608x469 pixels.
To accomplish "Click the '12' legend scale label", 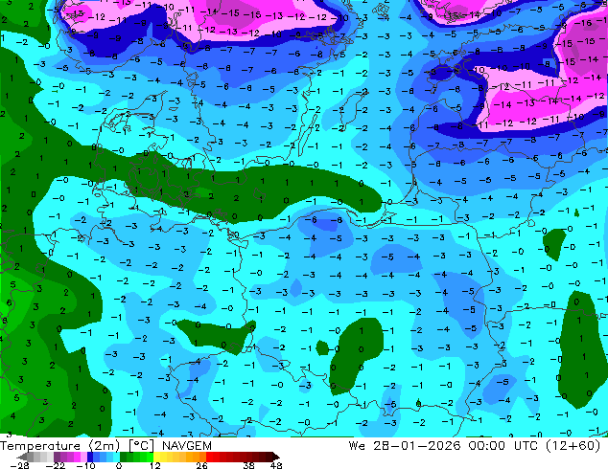I will [155, 465].
